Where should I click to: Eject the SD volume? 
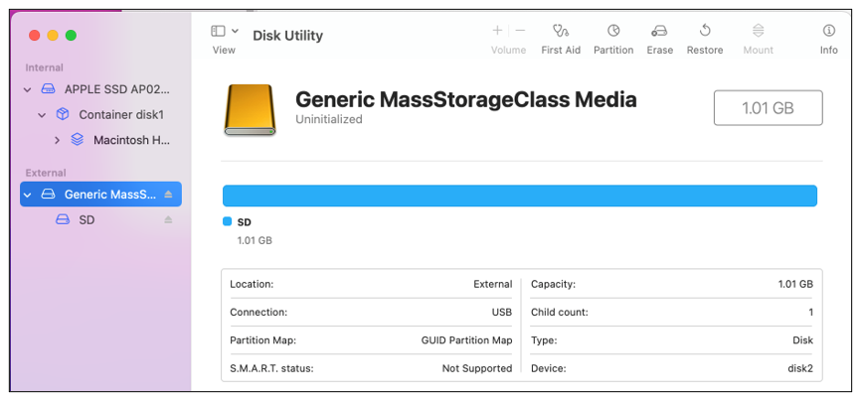[x=168, y=219]
